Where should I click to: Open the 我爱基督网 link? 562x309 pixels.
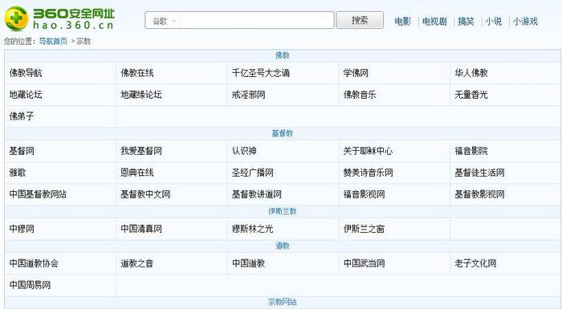140,151
